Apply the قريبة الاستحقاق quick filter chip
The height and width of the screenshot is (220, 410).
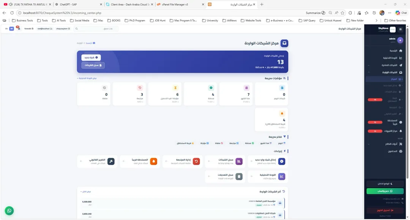[x=185, y=143]
